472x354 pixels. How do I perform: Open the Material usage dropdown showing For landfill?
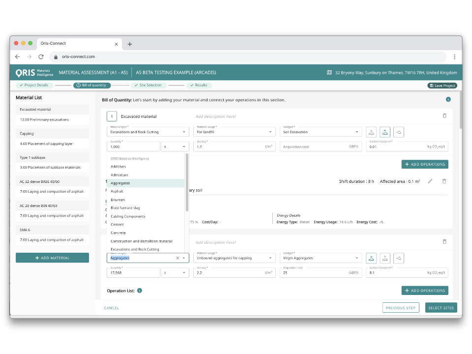[x=234, y=132]
